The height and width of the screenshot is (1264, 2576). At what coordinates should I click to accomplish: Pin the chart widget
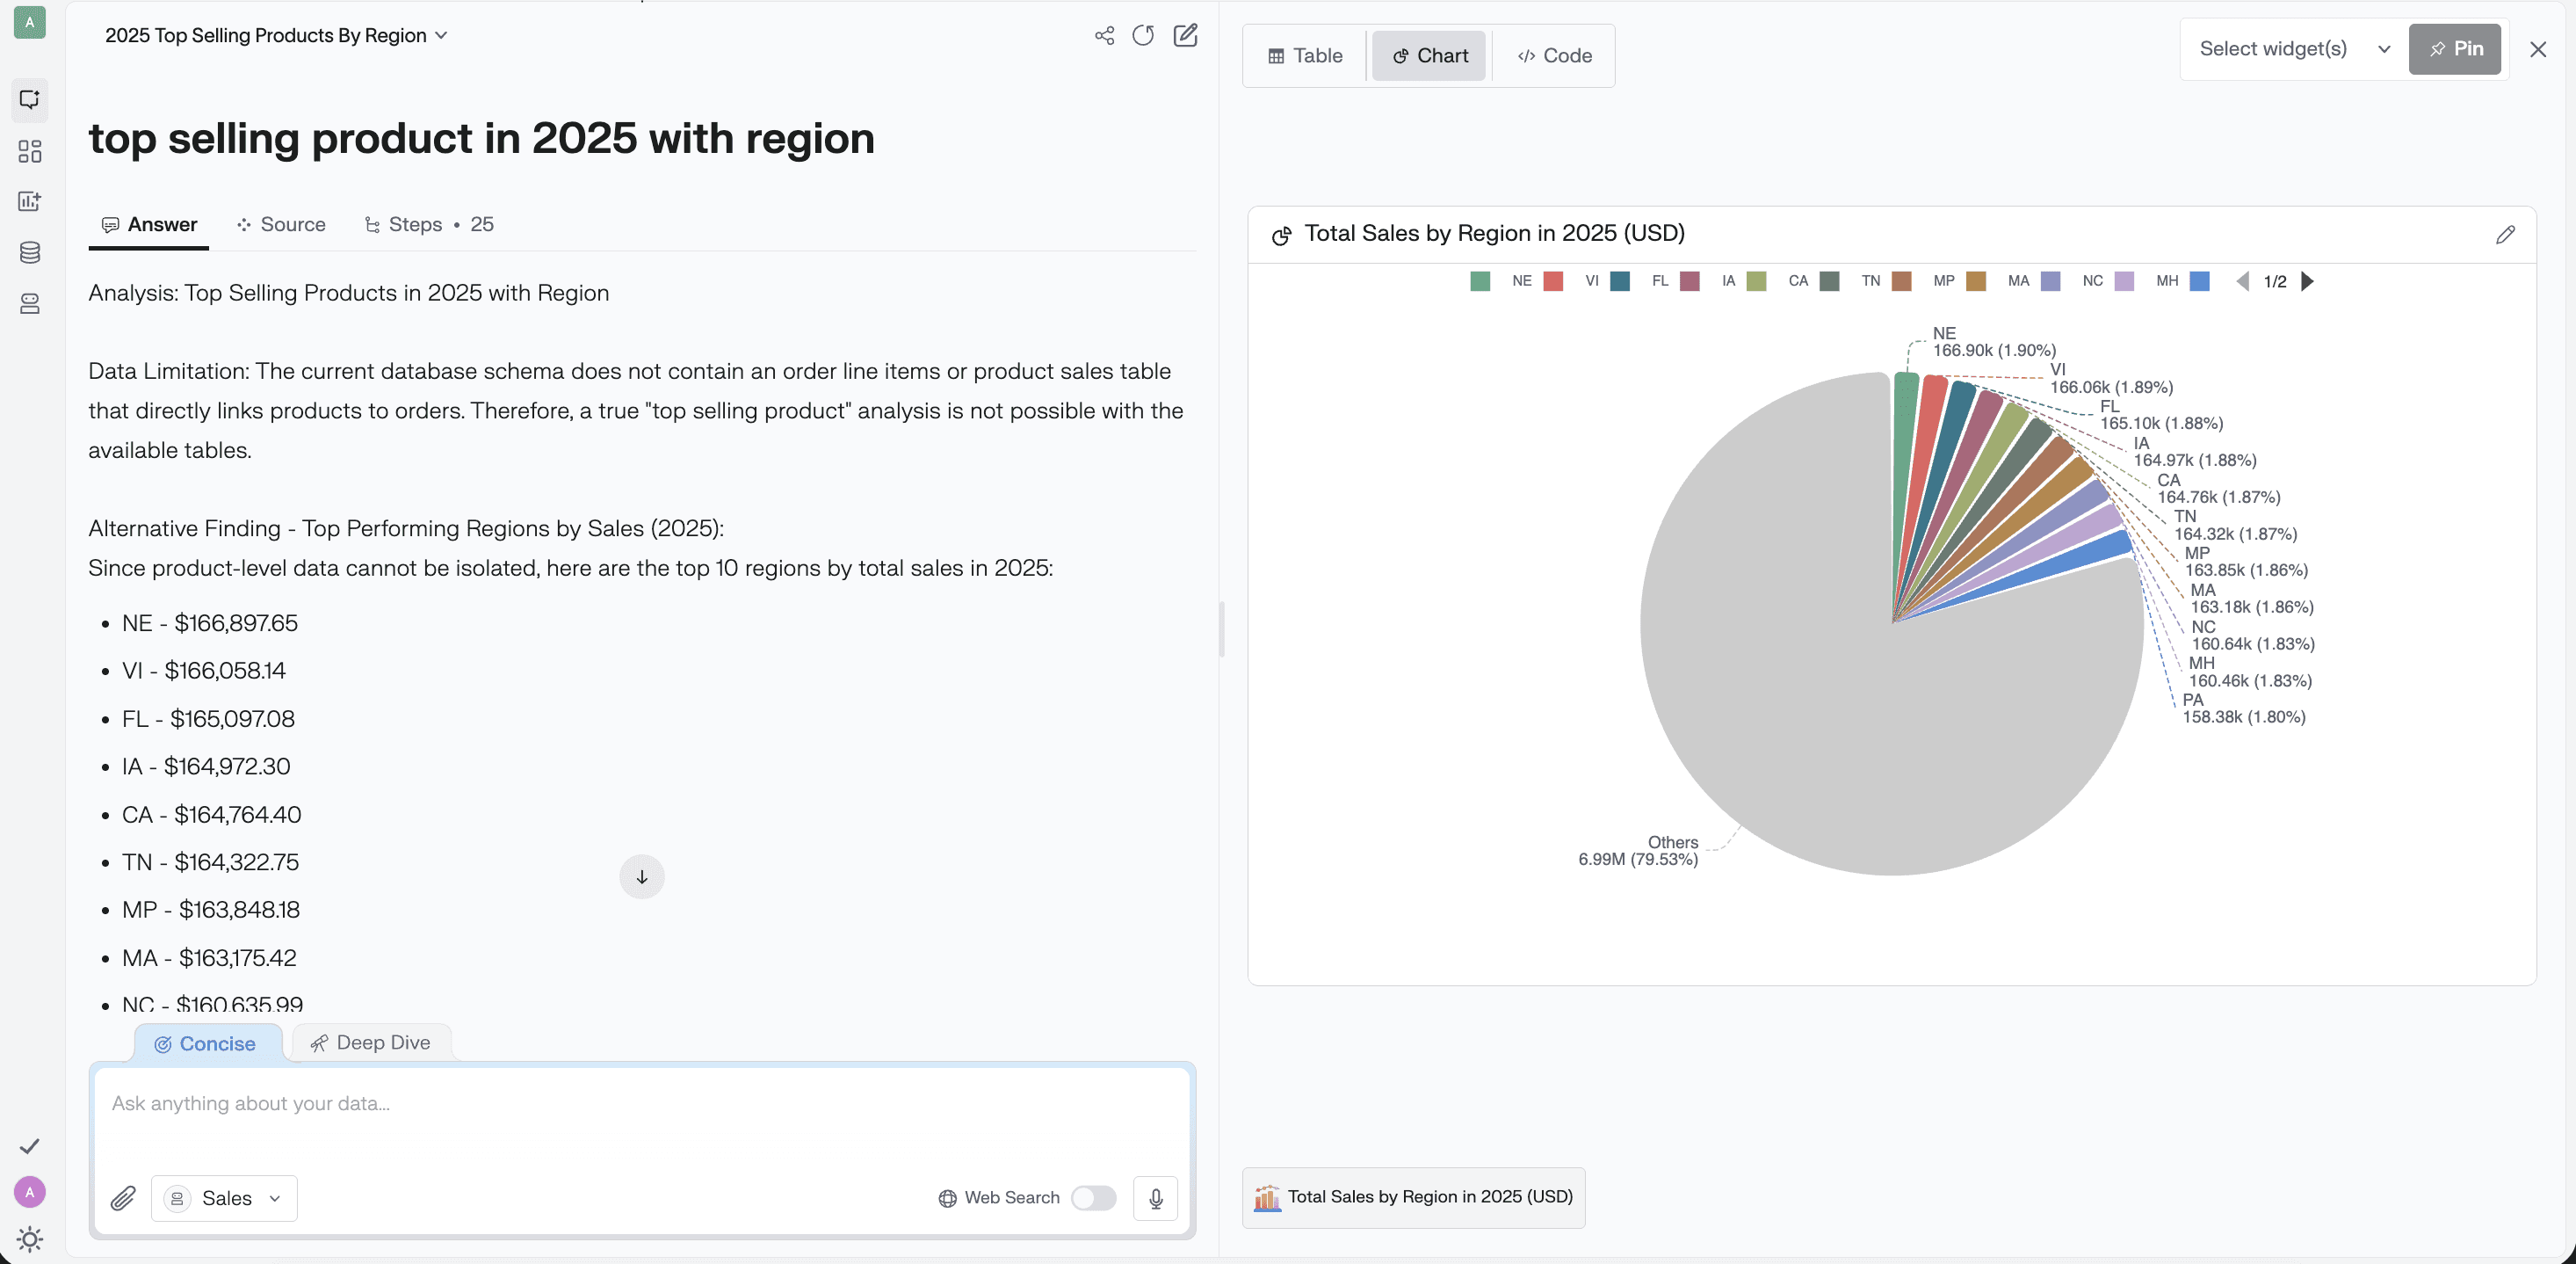click(2455, 48)
